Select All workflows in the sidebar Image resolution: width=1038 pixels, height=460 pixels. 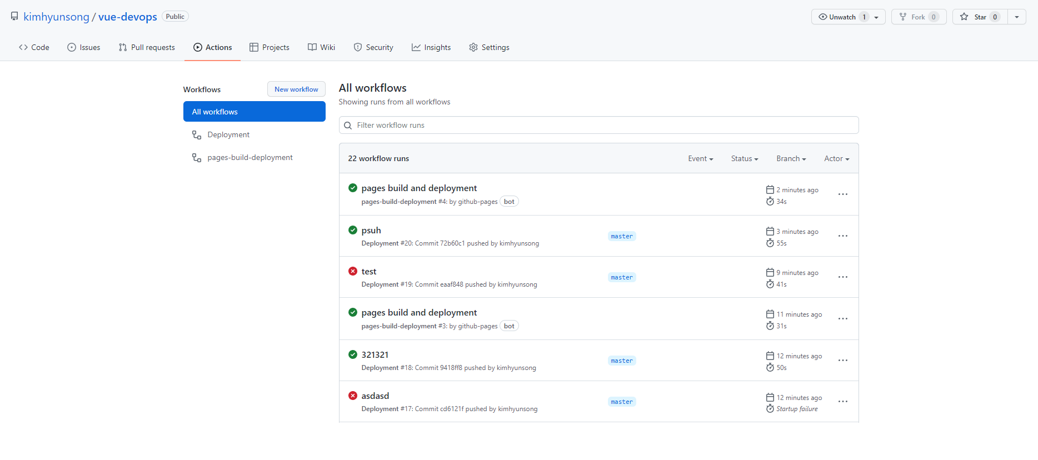pyautogui.click(x=254, y=112)
